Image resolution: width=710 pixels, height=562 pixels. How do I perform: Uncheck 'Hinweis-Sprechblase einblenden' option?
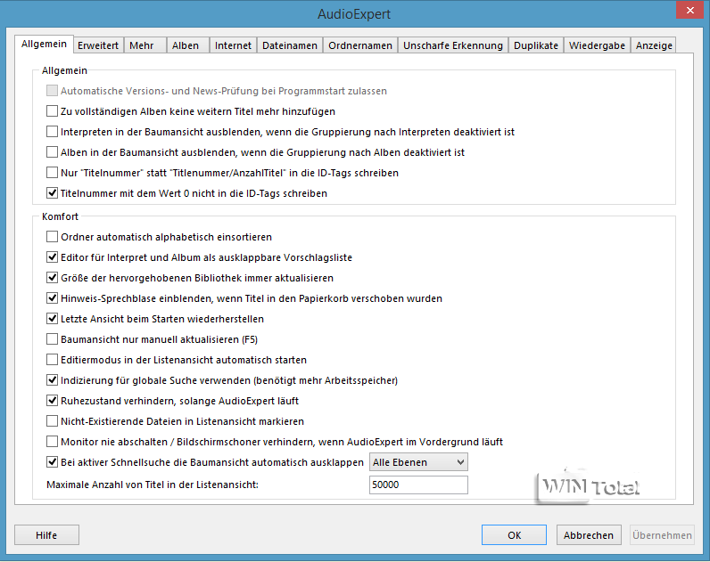click(52, 298)
